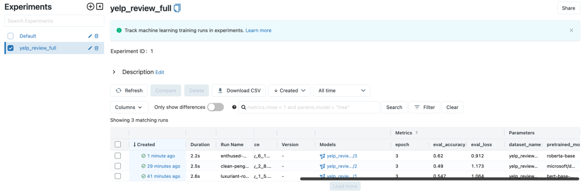Click the eval_accuracy value 0.62
This screenshot has width=582, height=195.
click(438, 156)
